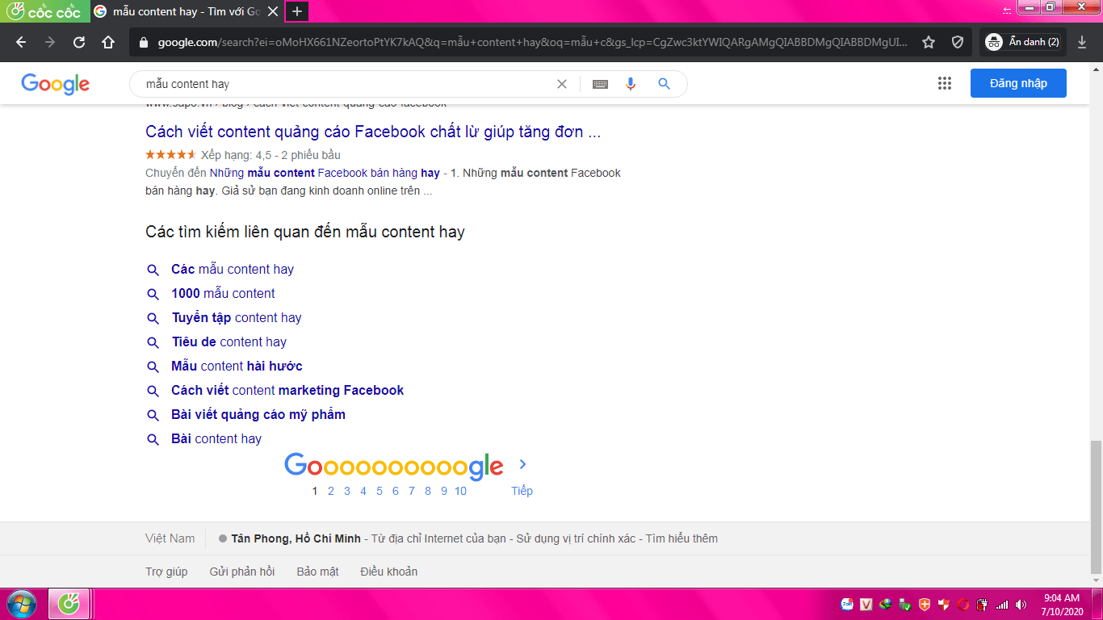Open the shield protection icon in the toolbar
1103x620 pixels.
[x=958, y=42]
